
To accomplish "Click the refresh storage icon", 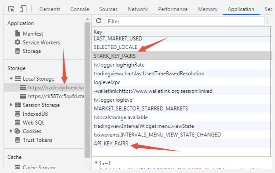I will pos(99,21).
